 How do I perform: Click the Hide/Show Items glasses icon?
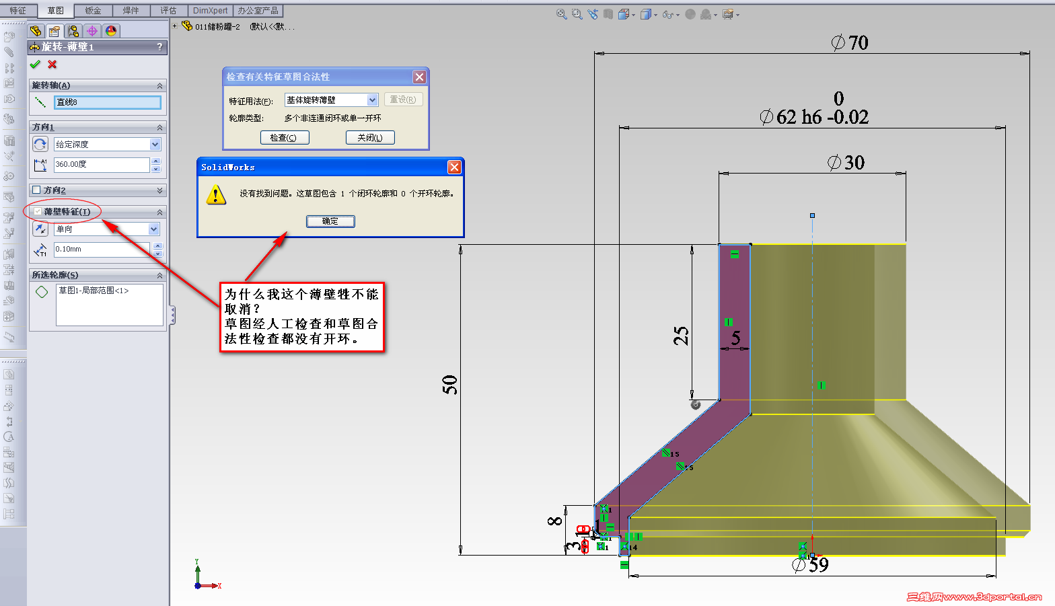click(667, 14)
